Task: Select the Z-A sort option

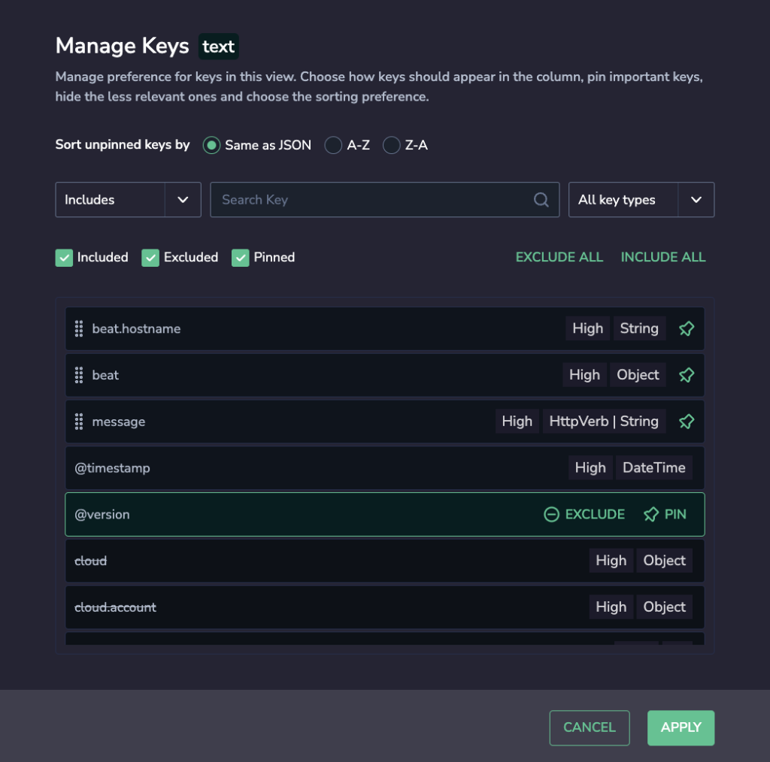Action: [391, 145]
